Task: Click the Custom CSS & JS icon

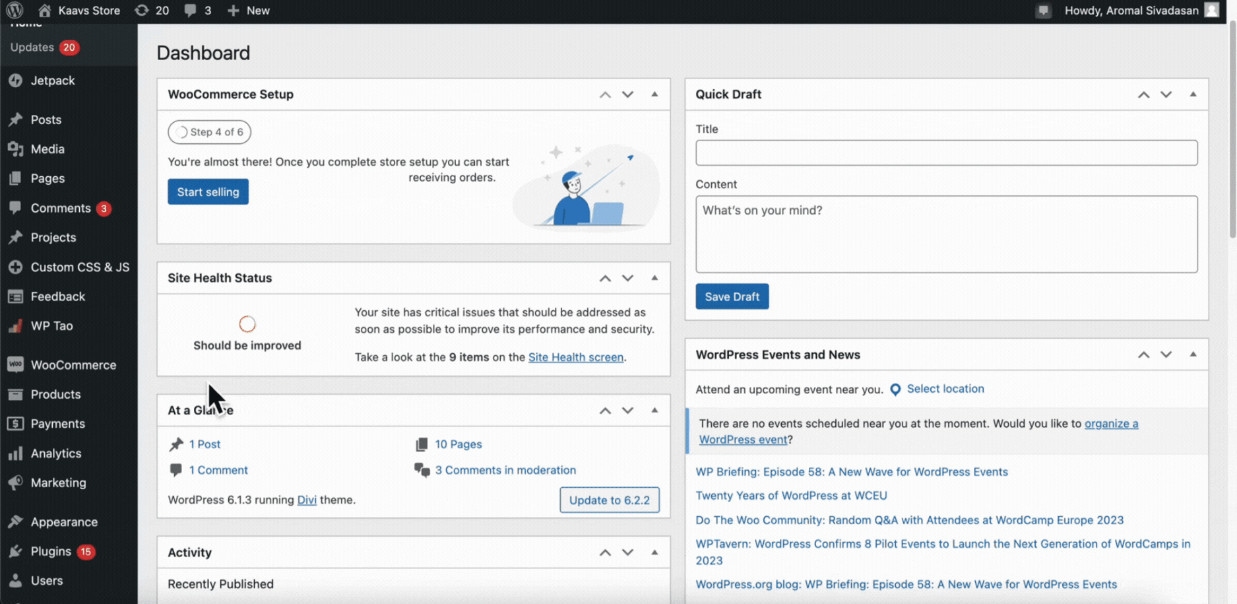Action: pos(15,267)
